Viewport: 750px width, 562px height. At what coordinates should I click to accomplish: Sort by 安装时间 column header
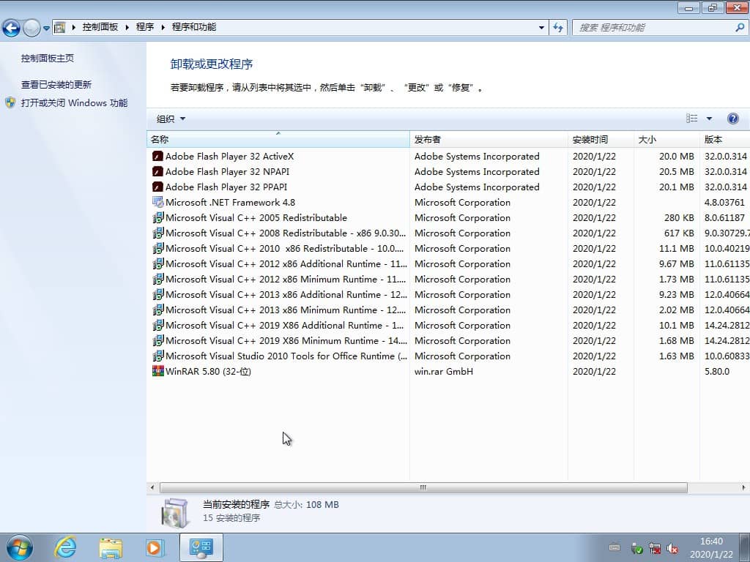coord(601,140)
